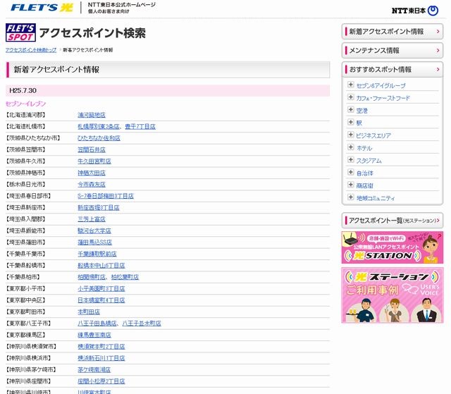The width and height of the screenshot is (451, 394).
Task: Click the 【茨城県ひたちなか市】 region label
Action: pyautogui.click(x=33, y=138)
